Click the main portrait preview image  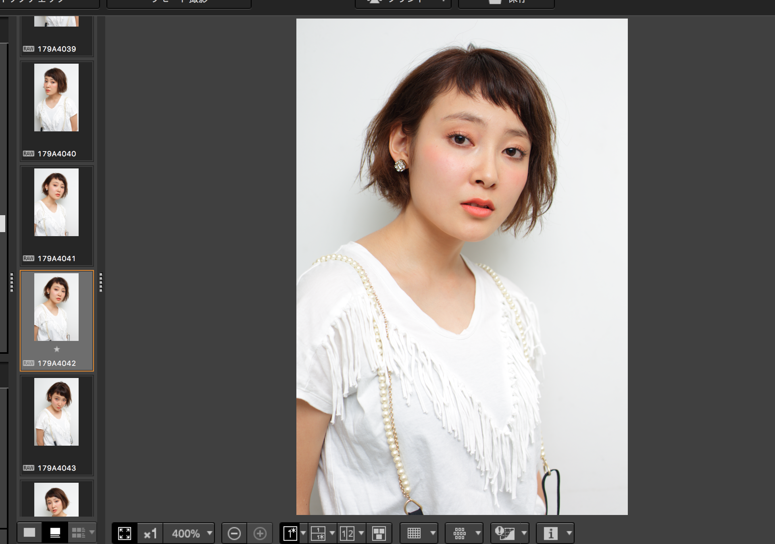[462, 267]
